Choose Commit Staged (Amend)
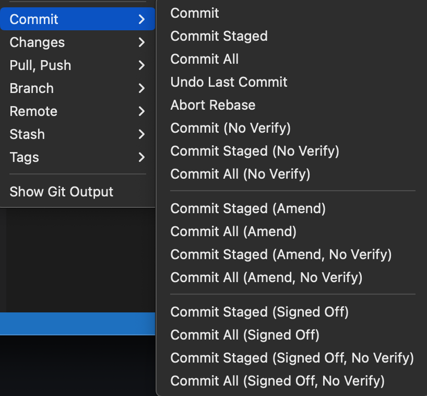Viewport: 427px width, 396px height. (248, 208)
